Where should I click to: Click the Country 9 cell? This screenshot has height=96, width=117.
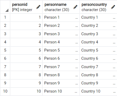tap(98, 83)
